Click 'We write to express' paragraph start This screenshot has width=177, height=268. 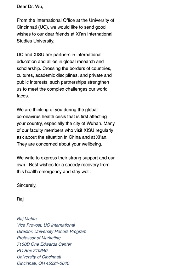37,158
